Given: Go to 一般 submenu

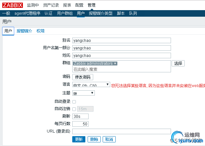Looking at the screenshot, I should click(6, 13).
